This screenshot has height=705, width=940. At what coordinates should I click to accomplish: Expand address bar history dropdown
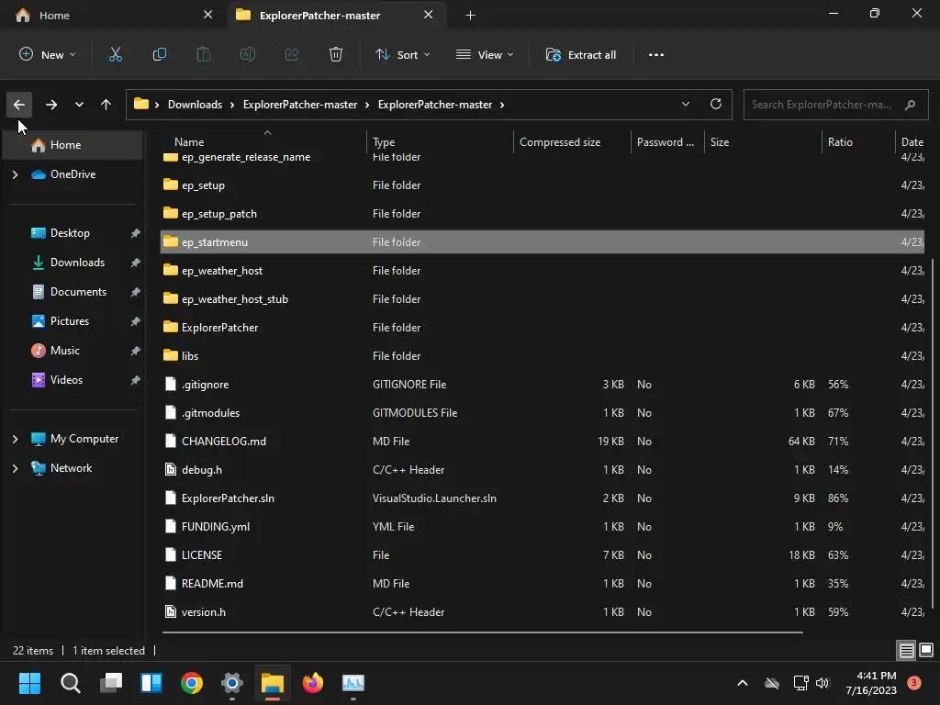(685, 104)
